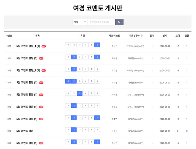Toggle type box 6 in row 377
Viewport: 196px width, 149px height.
coord(97,45)
